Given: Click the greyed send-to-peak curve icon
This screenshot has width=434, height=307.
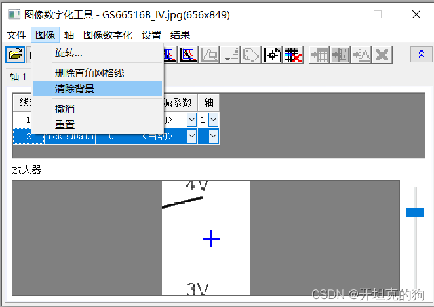Looking at the screenshot, I should pos(361,55).
